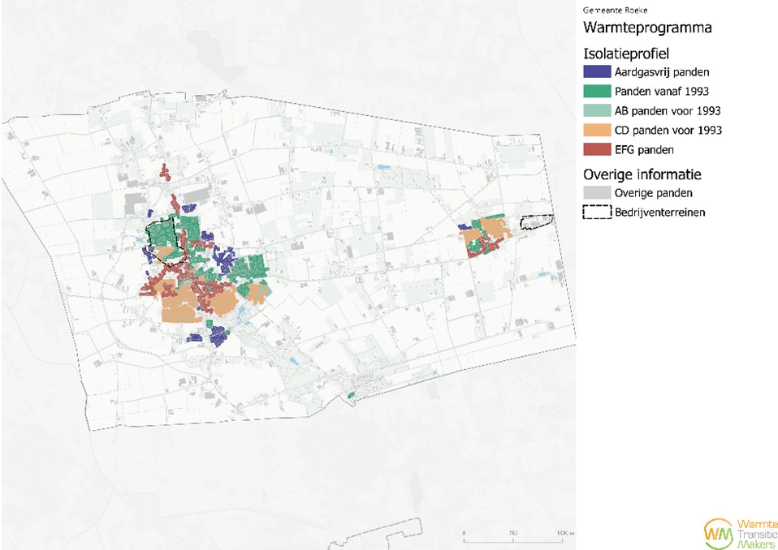
Task: Click the dashed business park outline in the east
Action: pos(536,221)
